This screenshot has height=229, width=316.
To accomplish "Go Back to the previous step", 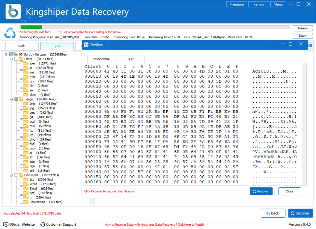I will pyautogui.click(x=273, y=213).
